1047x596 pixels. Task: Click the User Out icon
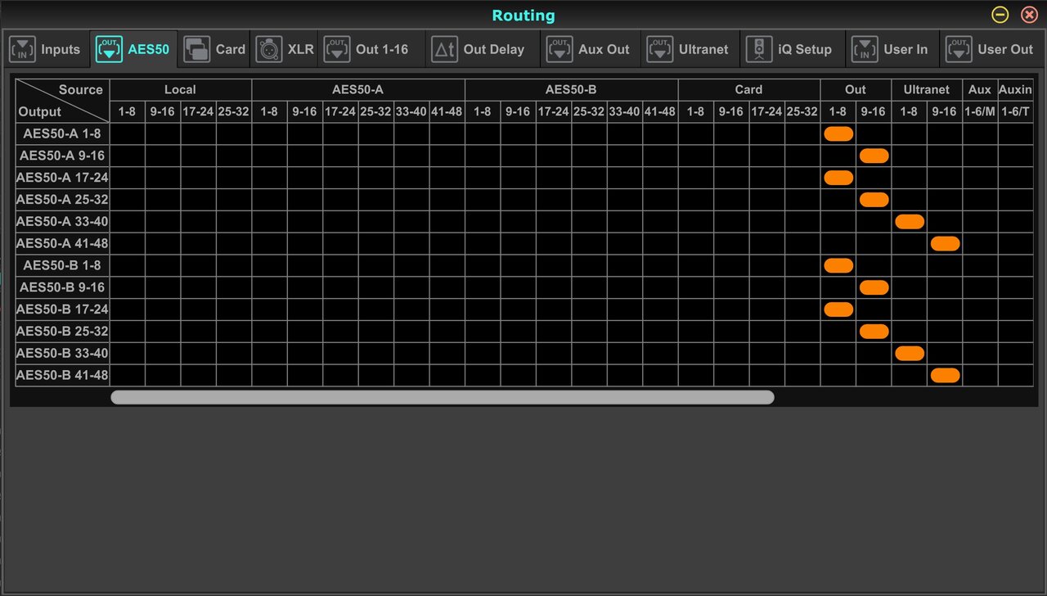tap(959, 49)
